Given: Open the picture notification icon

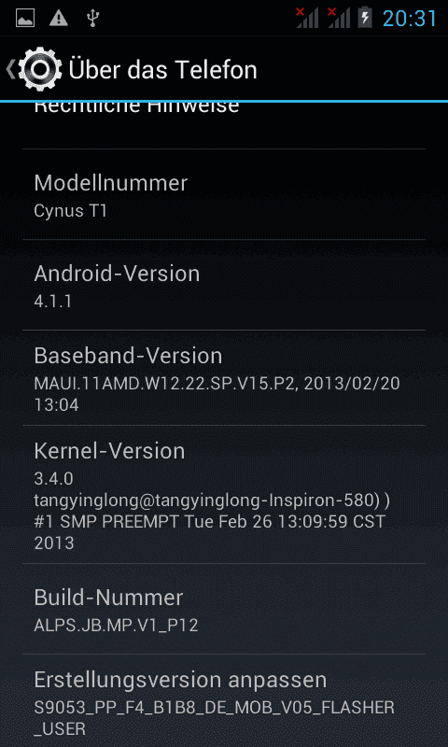Looking at the screenshot, I should pos(25,18).
